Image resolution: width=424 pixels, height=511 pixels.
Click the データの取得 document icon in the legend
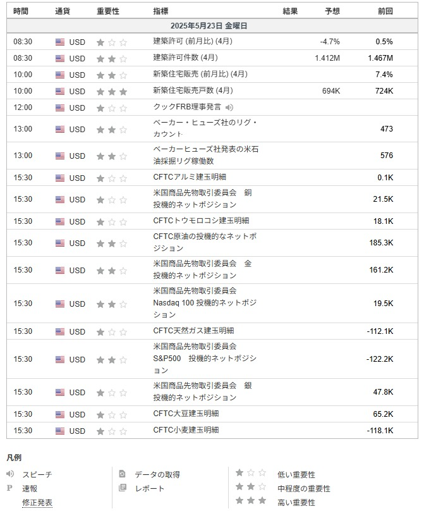pos(123,474)
